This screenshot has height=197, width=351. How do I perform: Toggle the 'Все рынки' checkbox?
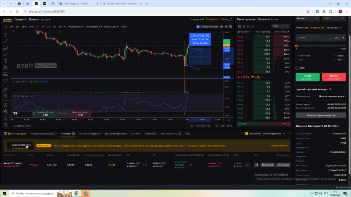(247, 134)
